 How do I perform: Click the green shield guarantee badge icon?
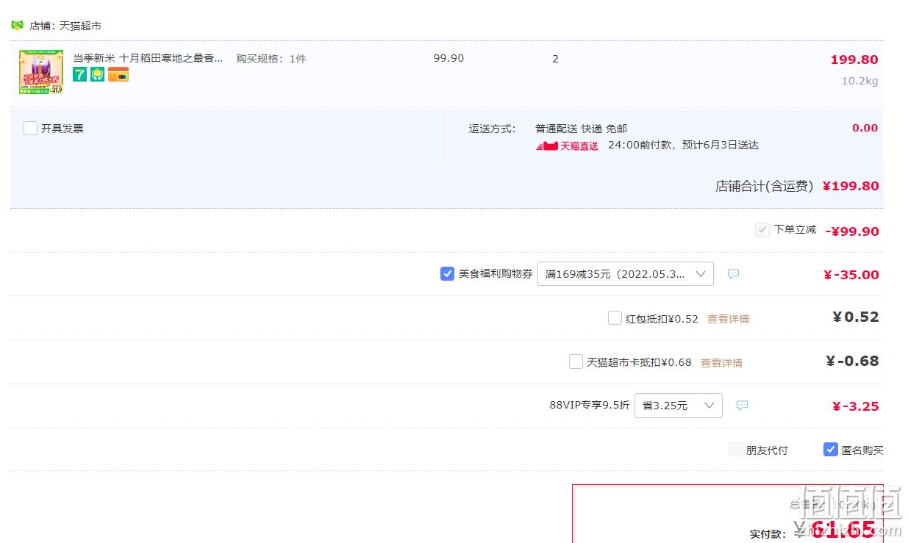[x=97, y=74]
